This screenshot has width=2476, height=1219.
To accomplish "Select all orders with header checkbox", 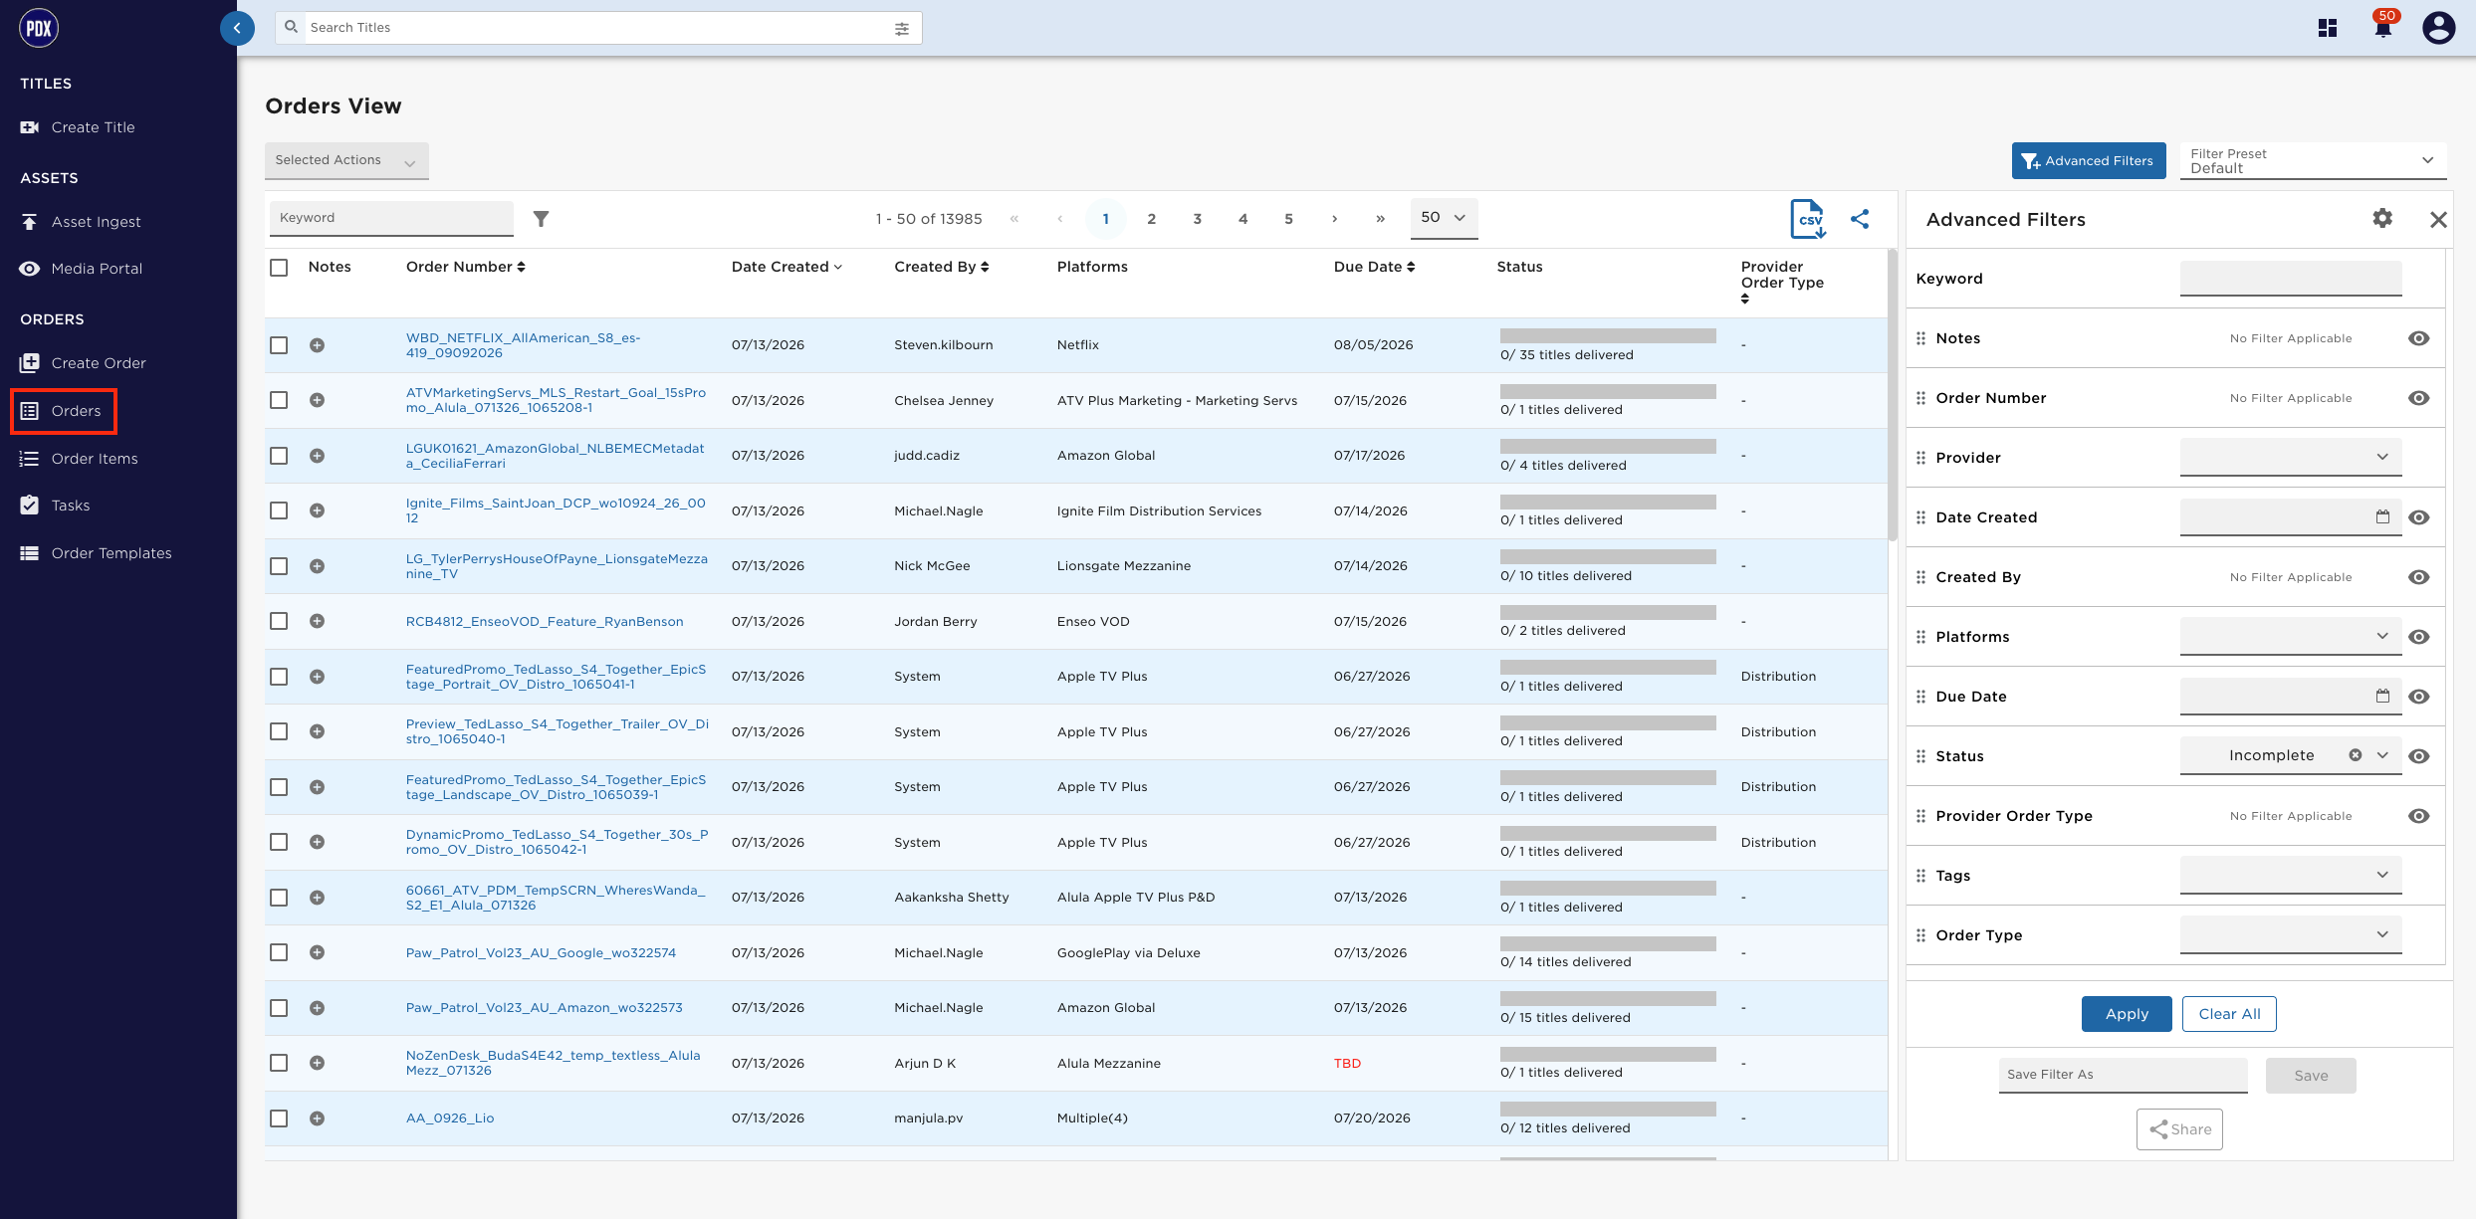I will coord(279,268).
